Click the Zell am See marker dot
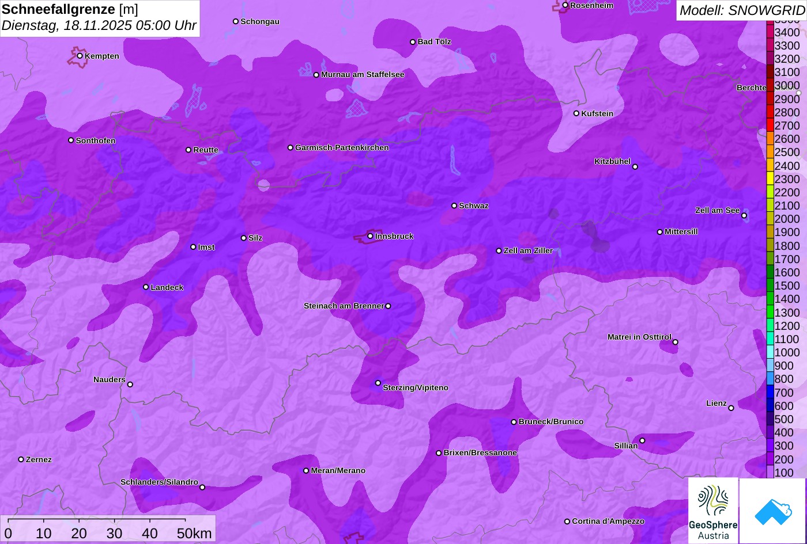The height and width of the screenshot is (544, 807). pyautogui.click(x=744, y=216)
